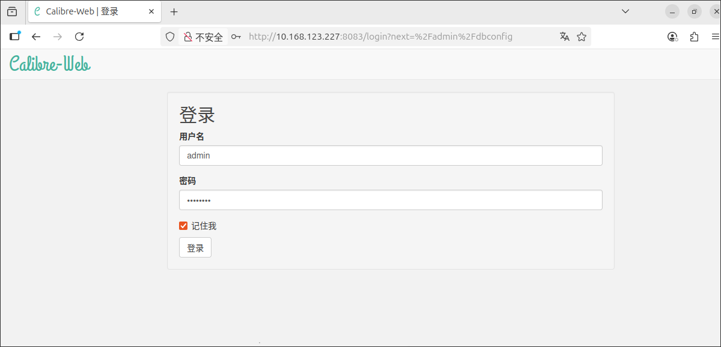The height and width of the screenshot is (347, 721).
Task: Open the extensions puzzle icon
Action: point(694,37)
